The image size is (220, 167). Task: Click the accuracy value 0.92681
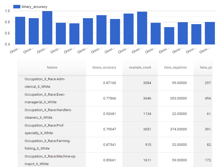pos(109,114)
